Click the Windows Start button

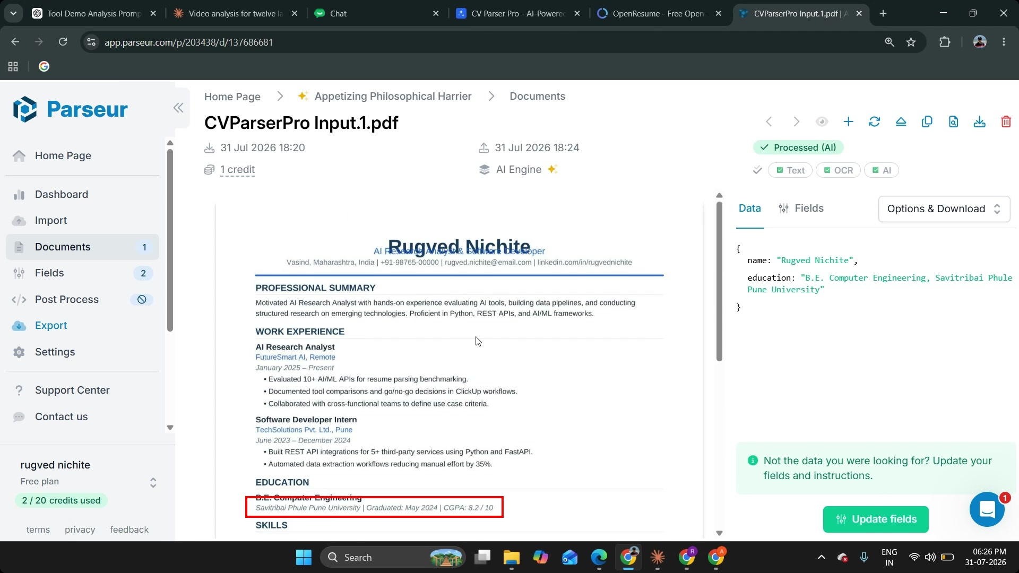[304, 557]
